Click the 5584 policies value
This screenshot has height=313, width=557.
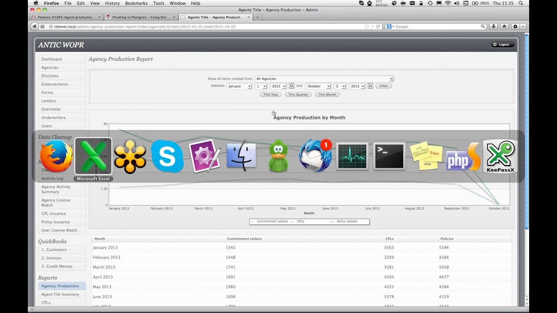click(444, 248)
